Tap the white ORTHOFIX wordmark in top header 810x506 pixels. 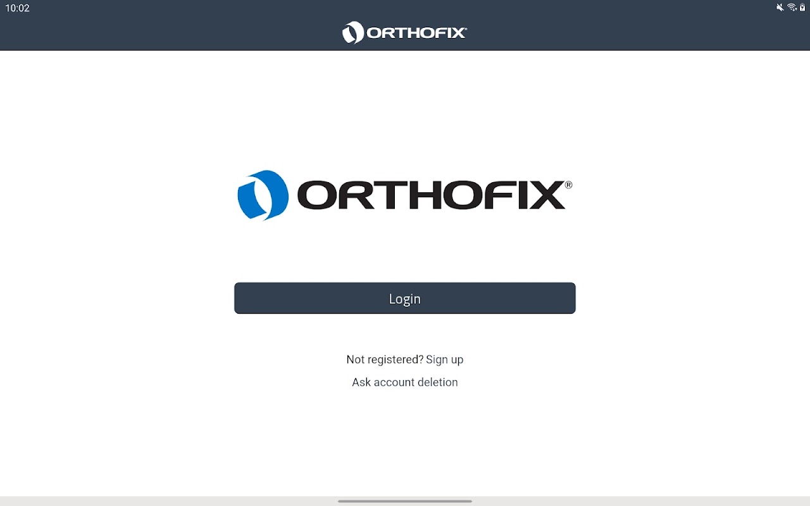coord(416,33)
